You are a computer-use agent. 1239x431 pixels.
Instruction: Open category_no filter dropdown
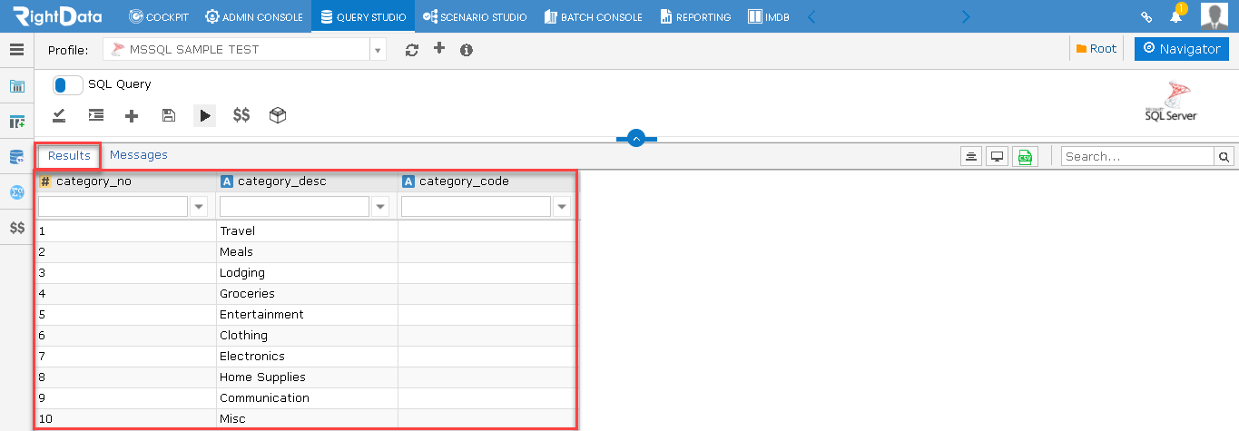pos(200,207)
